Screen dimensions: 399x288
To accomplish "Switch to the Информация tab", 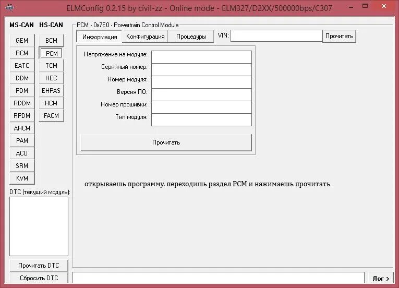I will 100,37.
